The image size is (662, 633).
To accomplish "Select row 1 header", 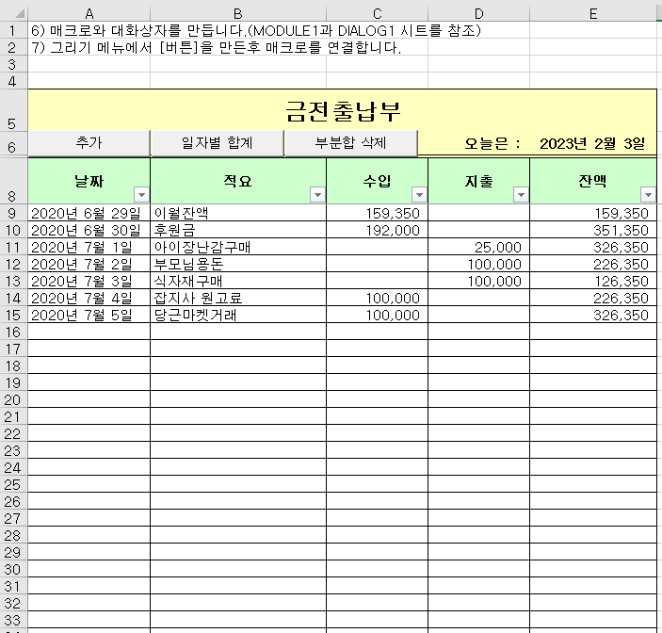I will coord(13,30).
